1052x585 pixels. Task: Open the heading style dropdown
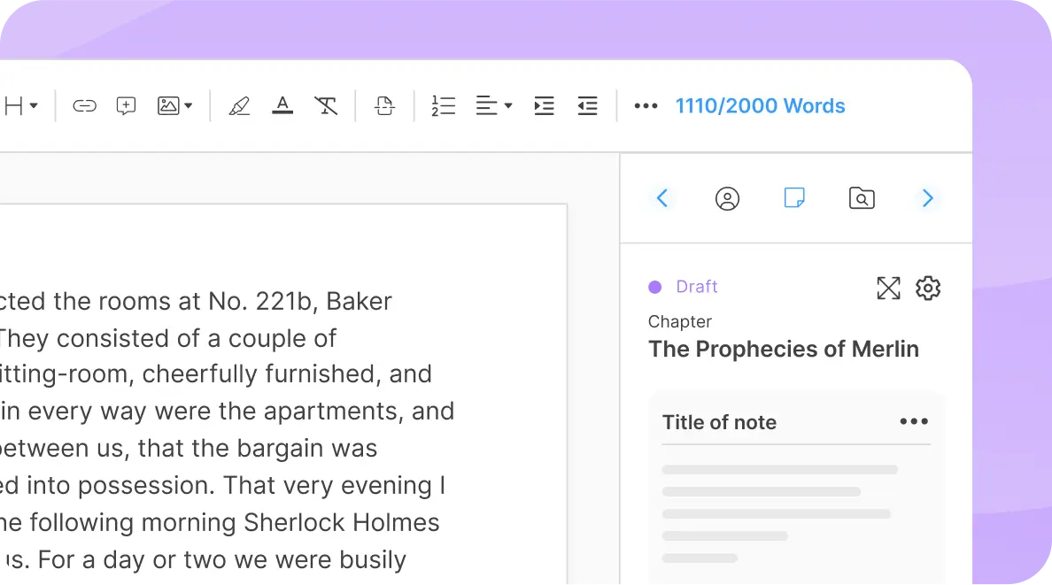(x=21, y=106)
